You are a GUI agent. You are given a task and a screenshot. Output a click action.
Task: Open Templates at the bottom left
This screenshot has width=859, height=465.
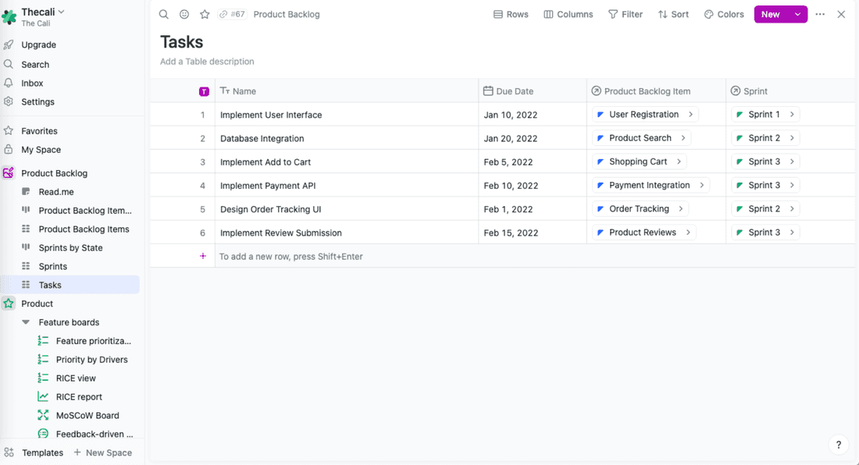coord(42,453)
